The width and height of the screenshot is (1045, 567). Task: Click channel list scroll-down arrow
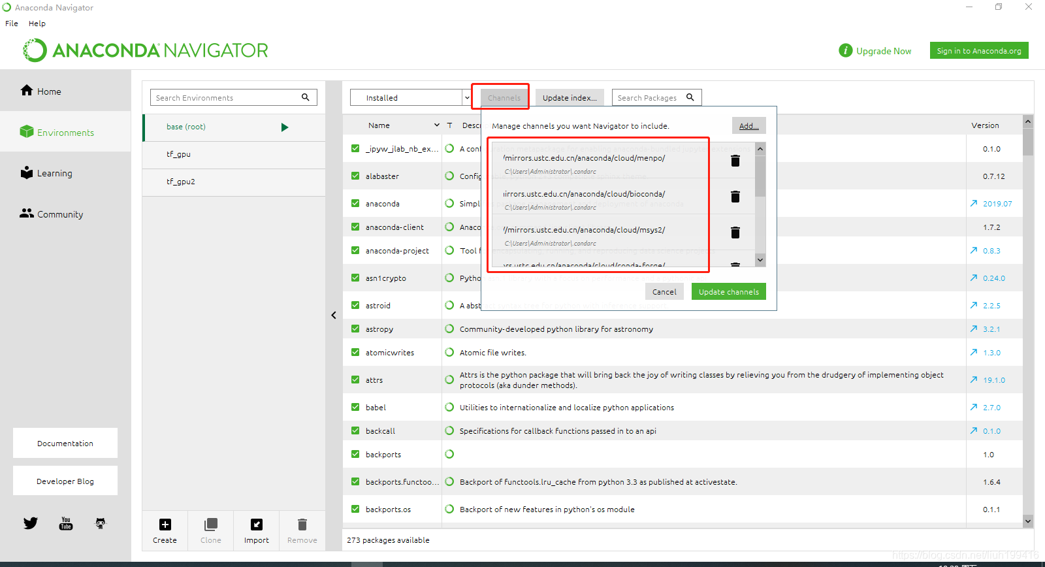(760, 260)
